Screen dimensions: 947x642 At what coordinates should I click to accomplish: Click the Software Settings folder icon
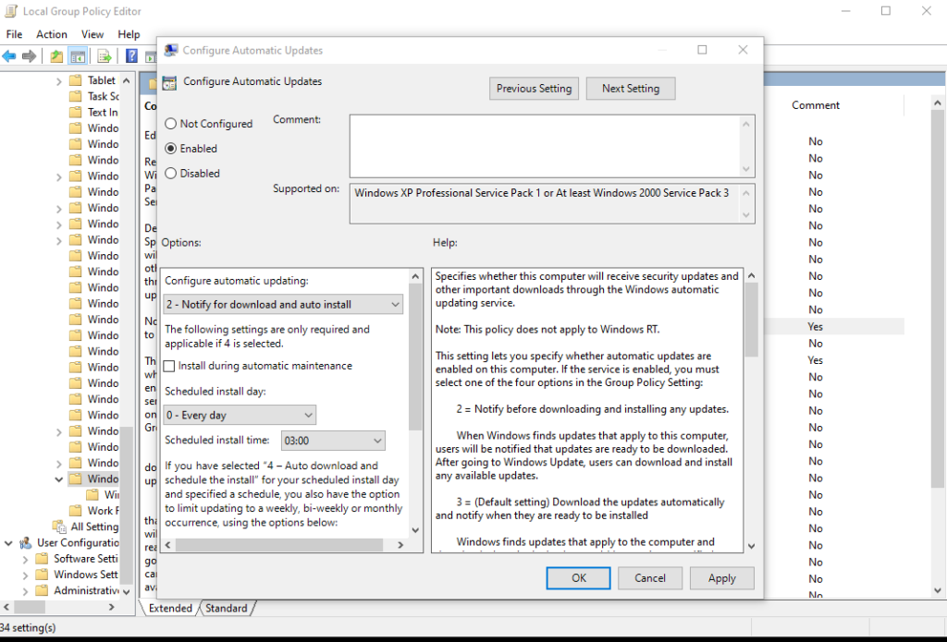(42, 558)
